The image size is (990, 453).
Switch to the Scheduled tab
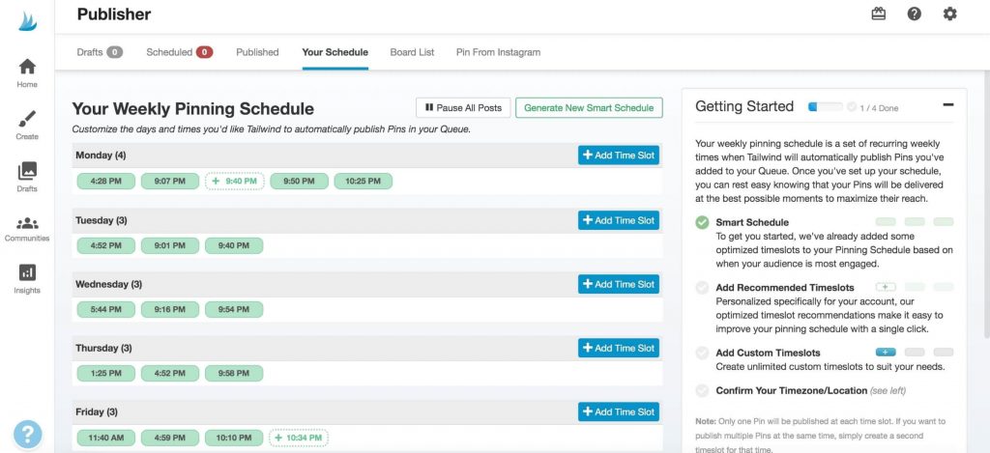click(179, 52)
